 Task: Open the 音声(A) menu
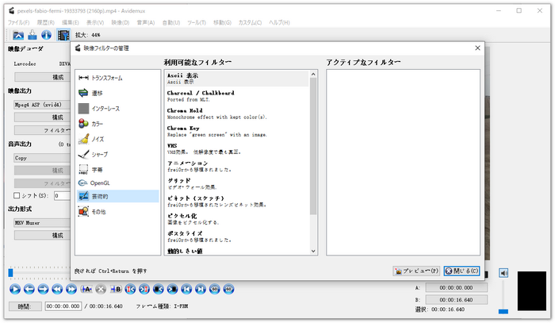point(144,22)
